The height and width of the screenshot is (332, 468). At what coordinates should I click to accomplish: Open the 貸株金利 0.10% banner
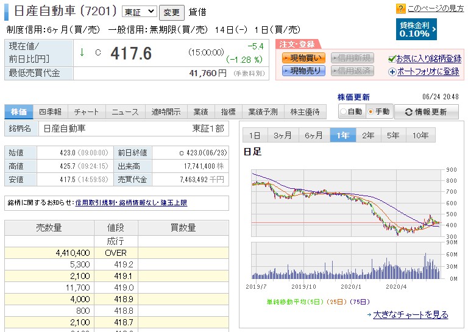click(x=416, y=29)
